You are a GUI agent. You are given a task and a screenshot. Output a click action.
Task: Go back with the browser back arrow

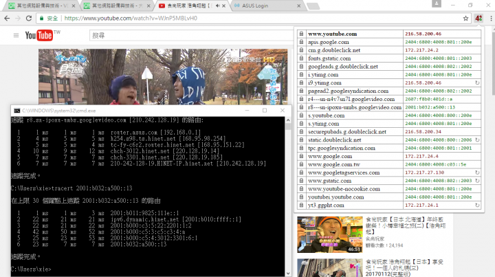click(x=7, y=19)
